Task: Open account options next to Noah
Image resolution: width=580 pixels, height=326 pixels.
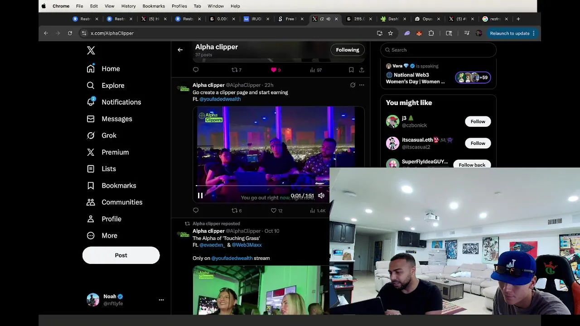Action: (161, 300)
